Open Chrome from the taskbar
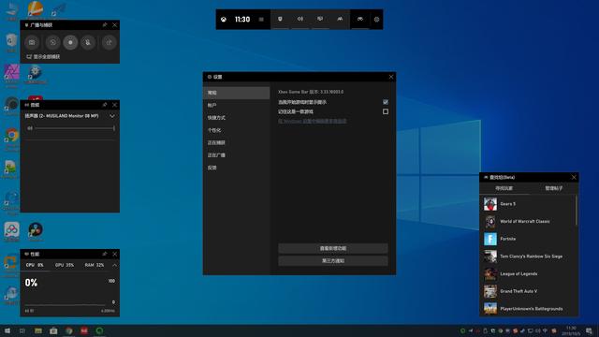Screen dimensions: 599x337 [68, 330]
